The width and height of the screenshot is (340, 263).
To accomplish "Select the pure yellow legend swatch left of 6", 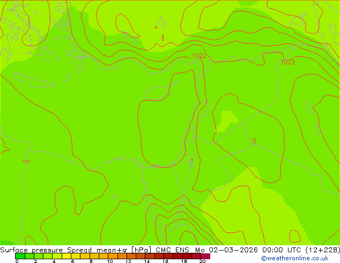I will coord(66,256).
